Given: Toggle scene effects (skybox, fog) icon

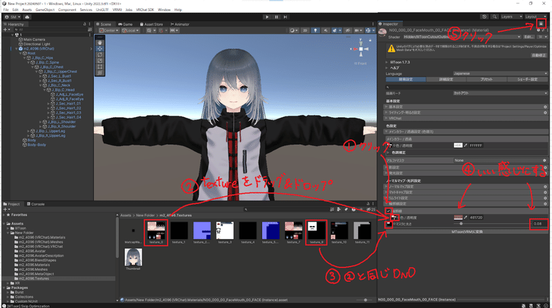Looking at the screenshot, I should pos(335,30).
